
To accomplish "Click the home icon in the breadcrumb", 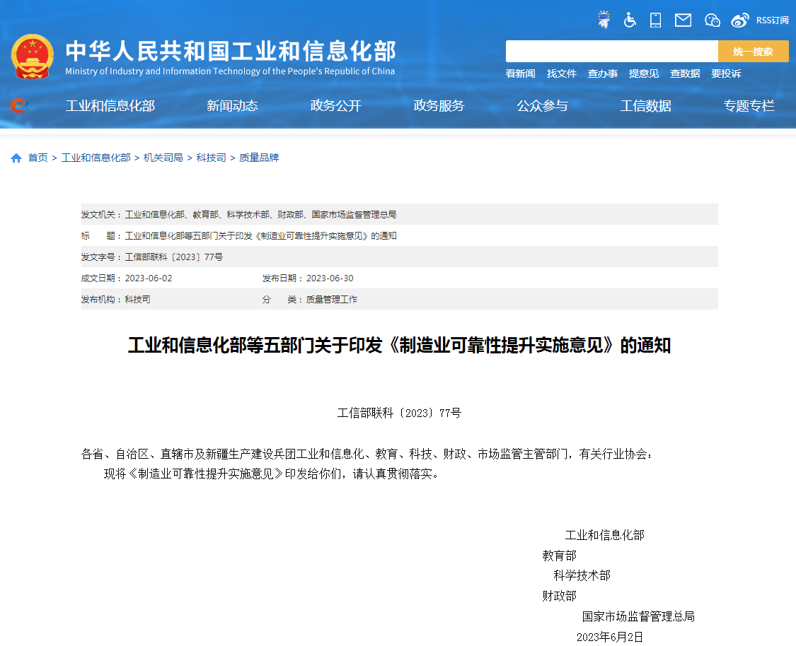I will (x=16, y=157).
